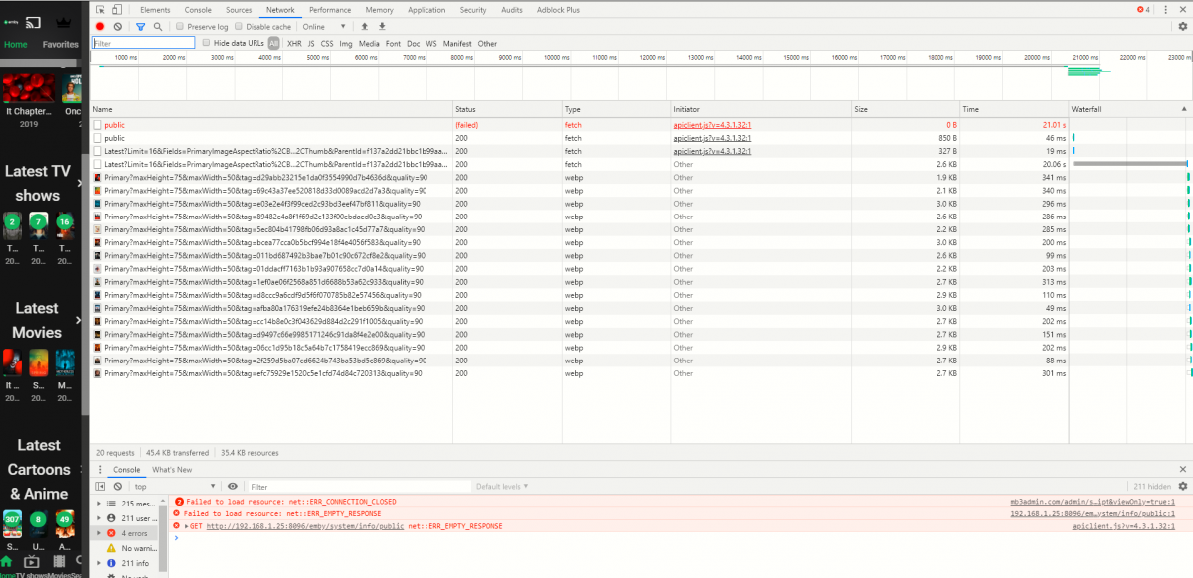This screenshot has width=1193, height=578.
Task: Clear the network log
Action: 117,27
